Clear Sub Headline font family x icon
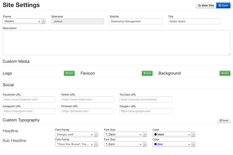This screenshot has width=233, height=155. 92,144
